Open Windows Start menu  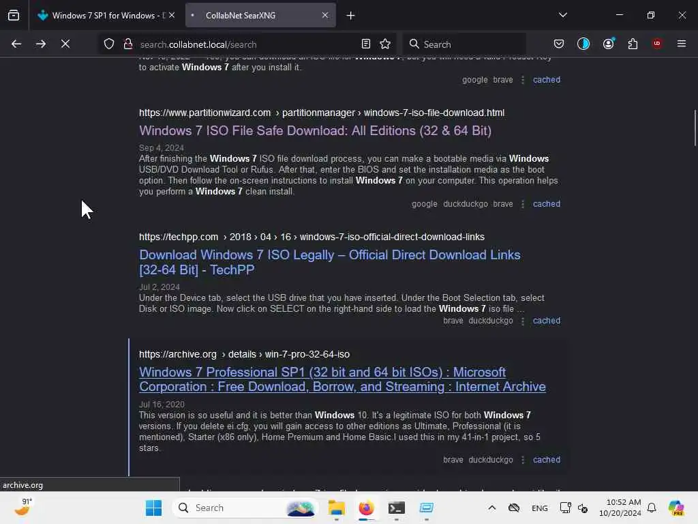tap(153, 508)
